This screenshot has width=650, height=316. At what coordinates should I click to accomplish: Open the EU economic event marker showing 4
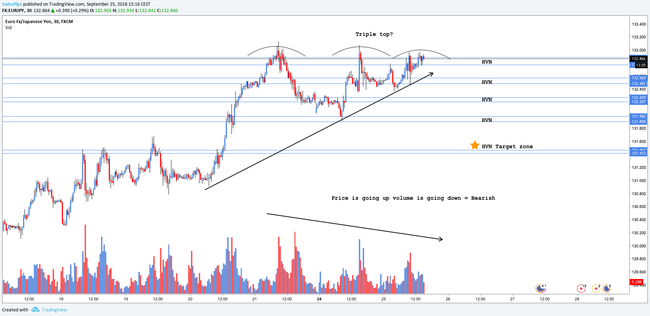(x=540, y=288)
